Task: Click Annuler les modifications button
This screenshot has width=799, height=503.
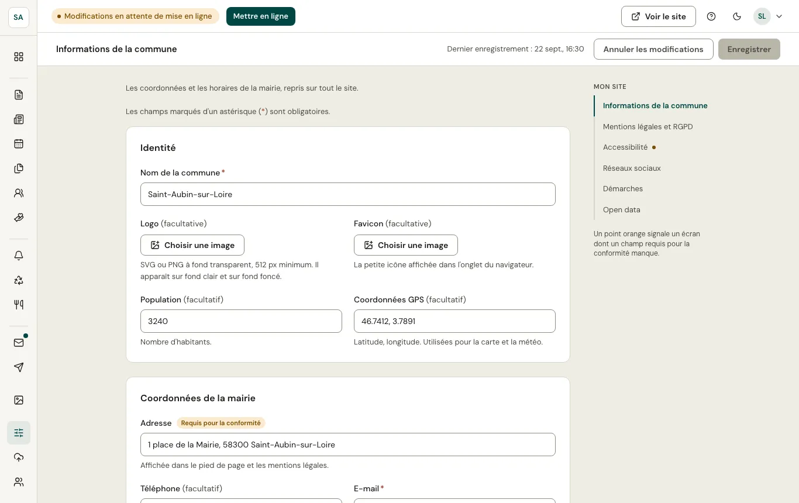Action: (653, 49)
